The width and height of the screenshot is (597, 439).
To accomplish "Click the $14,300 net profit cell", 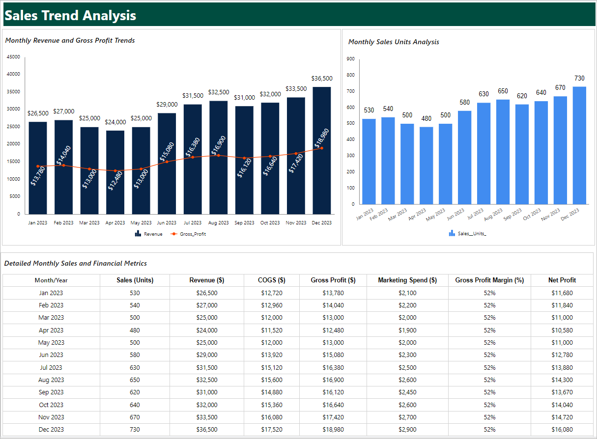I will coord(562,380).
